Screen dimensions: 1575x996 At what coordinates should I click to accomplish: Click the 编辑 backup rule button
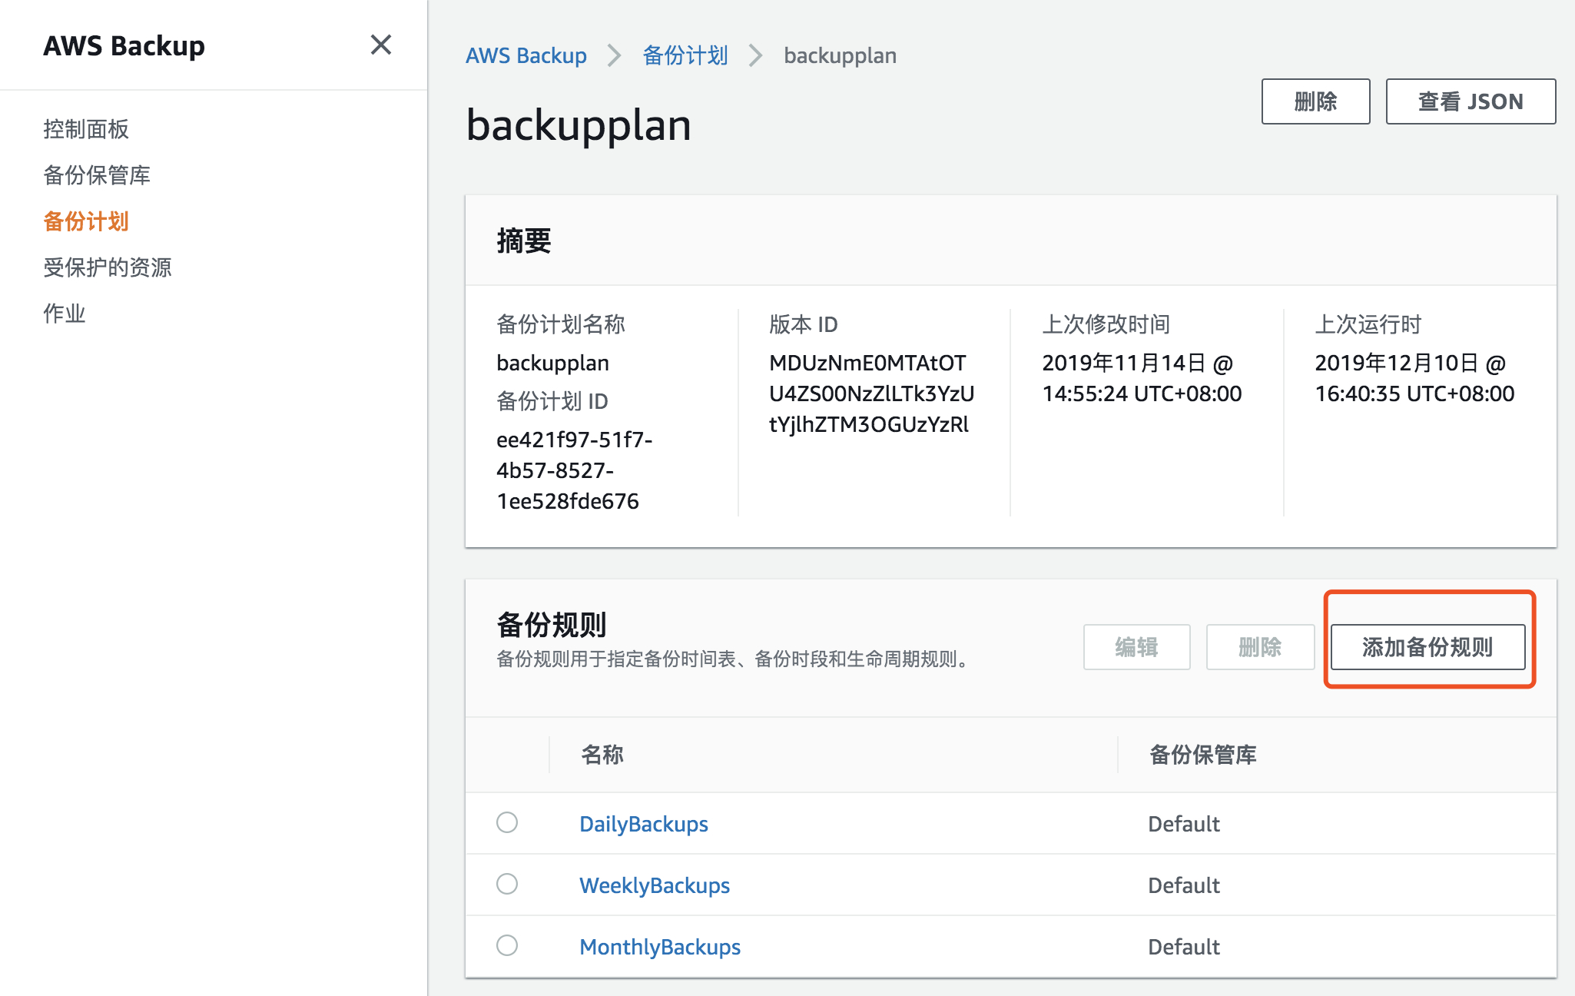pyautogui.click(x=1137, y=647)
